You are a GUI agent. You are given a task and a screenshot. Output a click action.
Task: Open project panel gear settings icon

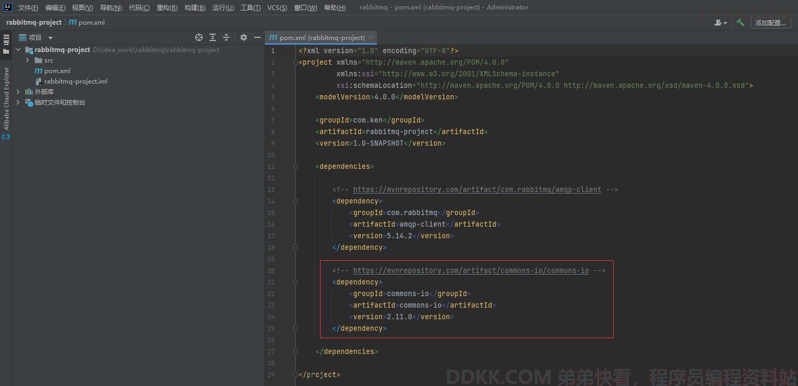pos(243,37)
